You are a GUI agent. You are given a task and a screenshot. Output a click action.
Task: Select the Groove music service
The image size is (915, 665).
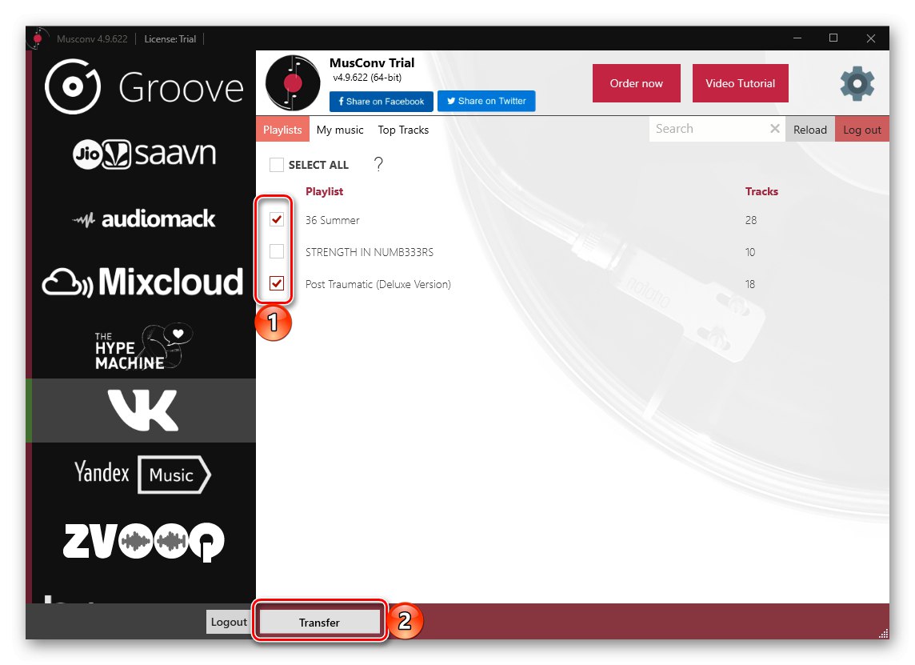(144, 87)
